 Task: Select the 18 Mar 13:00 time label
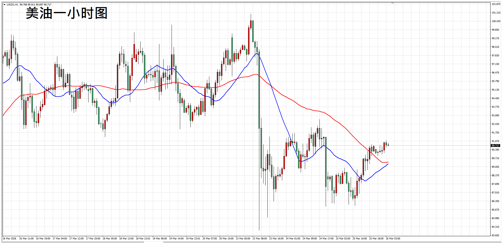[x=126, y=239]
